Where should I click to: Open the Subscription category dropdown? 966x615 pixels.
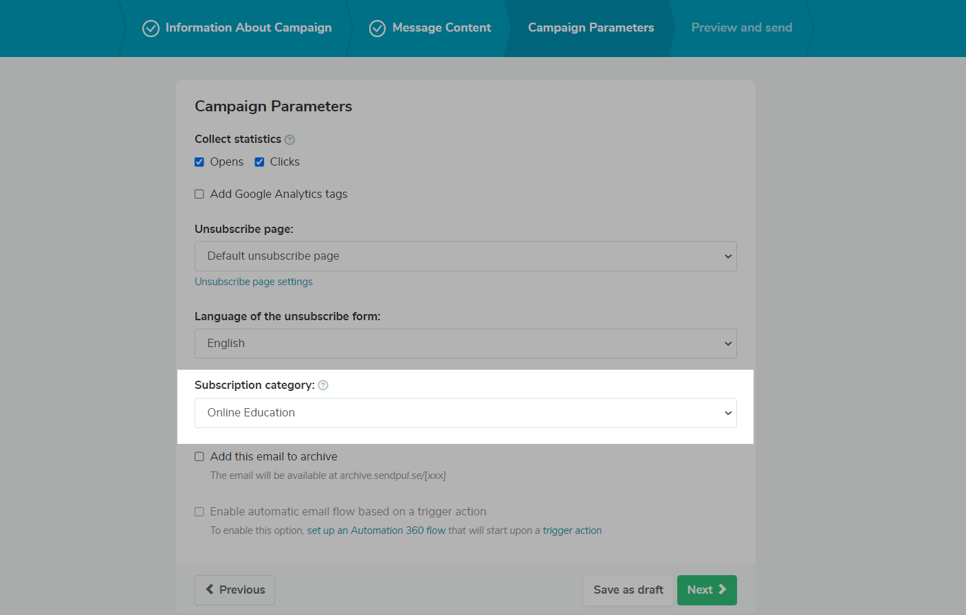click(x=465, y=413)
